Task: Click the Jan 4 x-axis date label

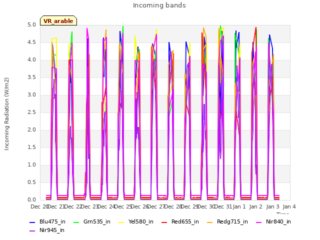Action: (x=289, y=207)
